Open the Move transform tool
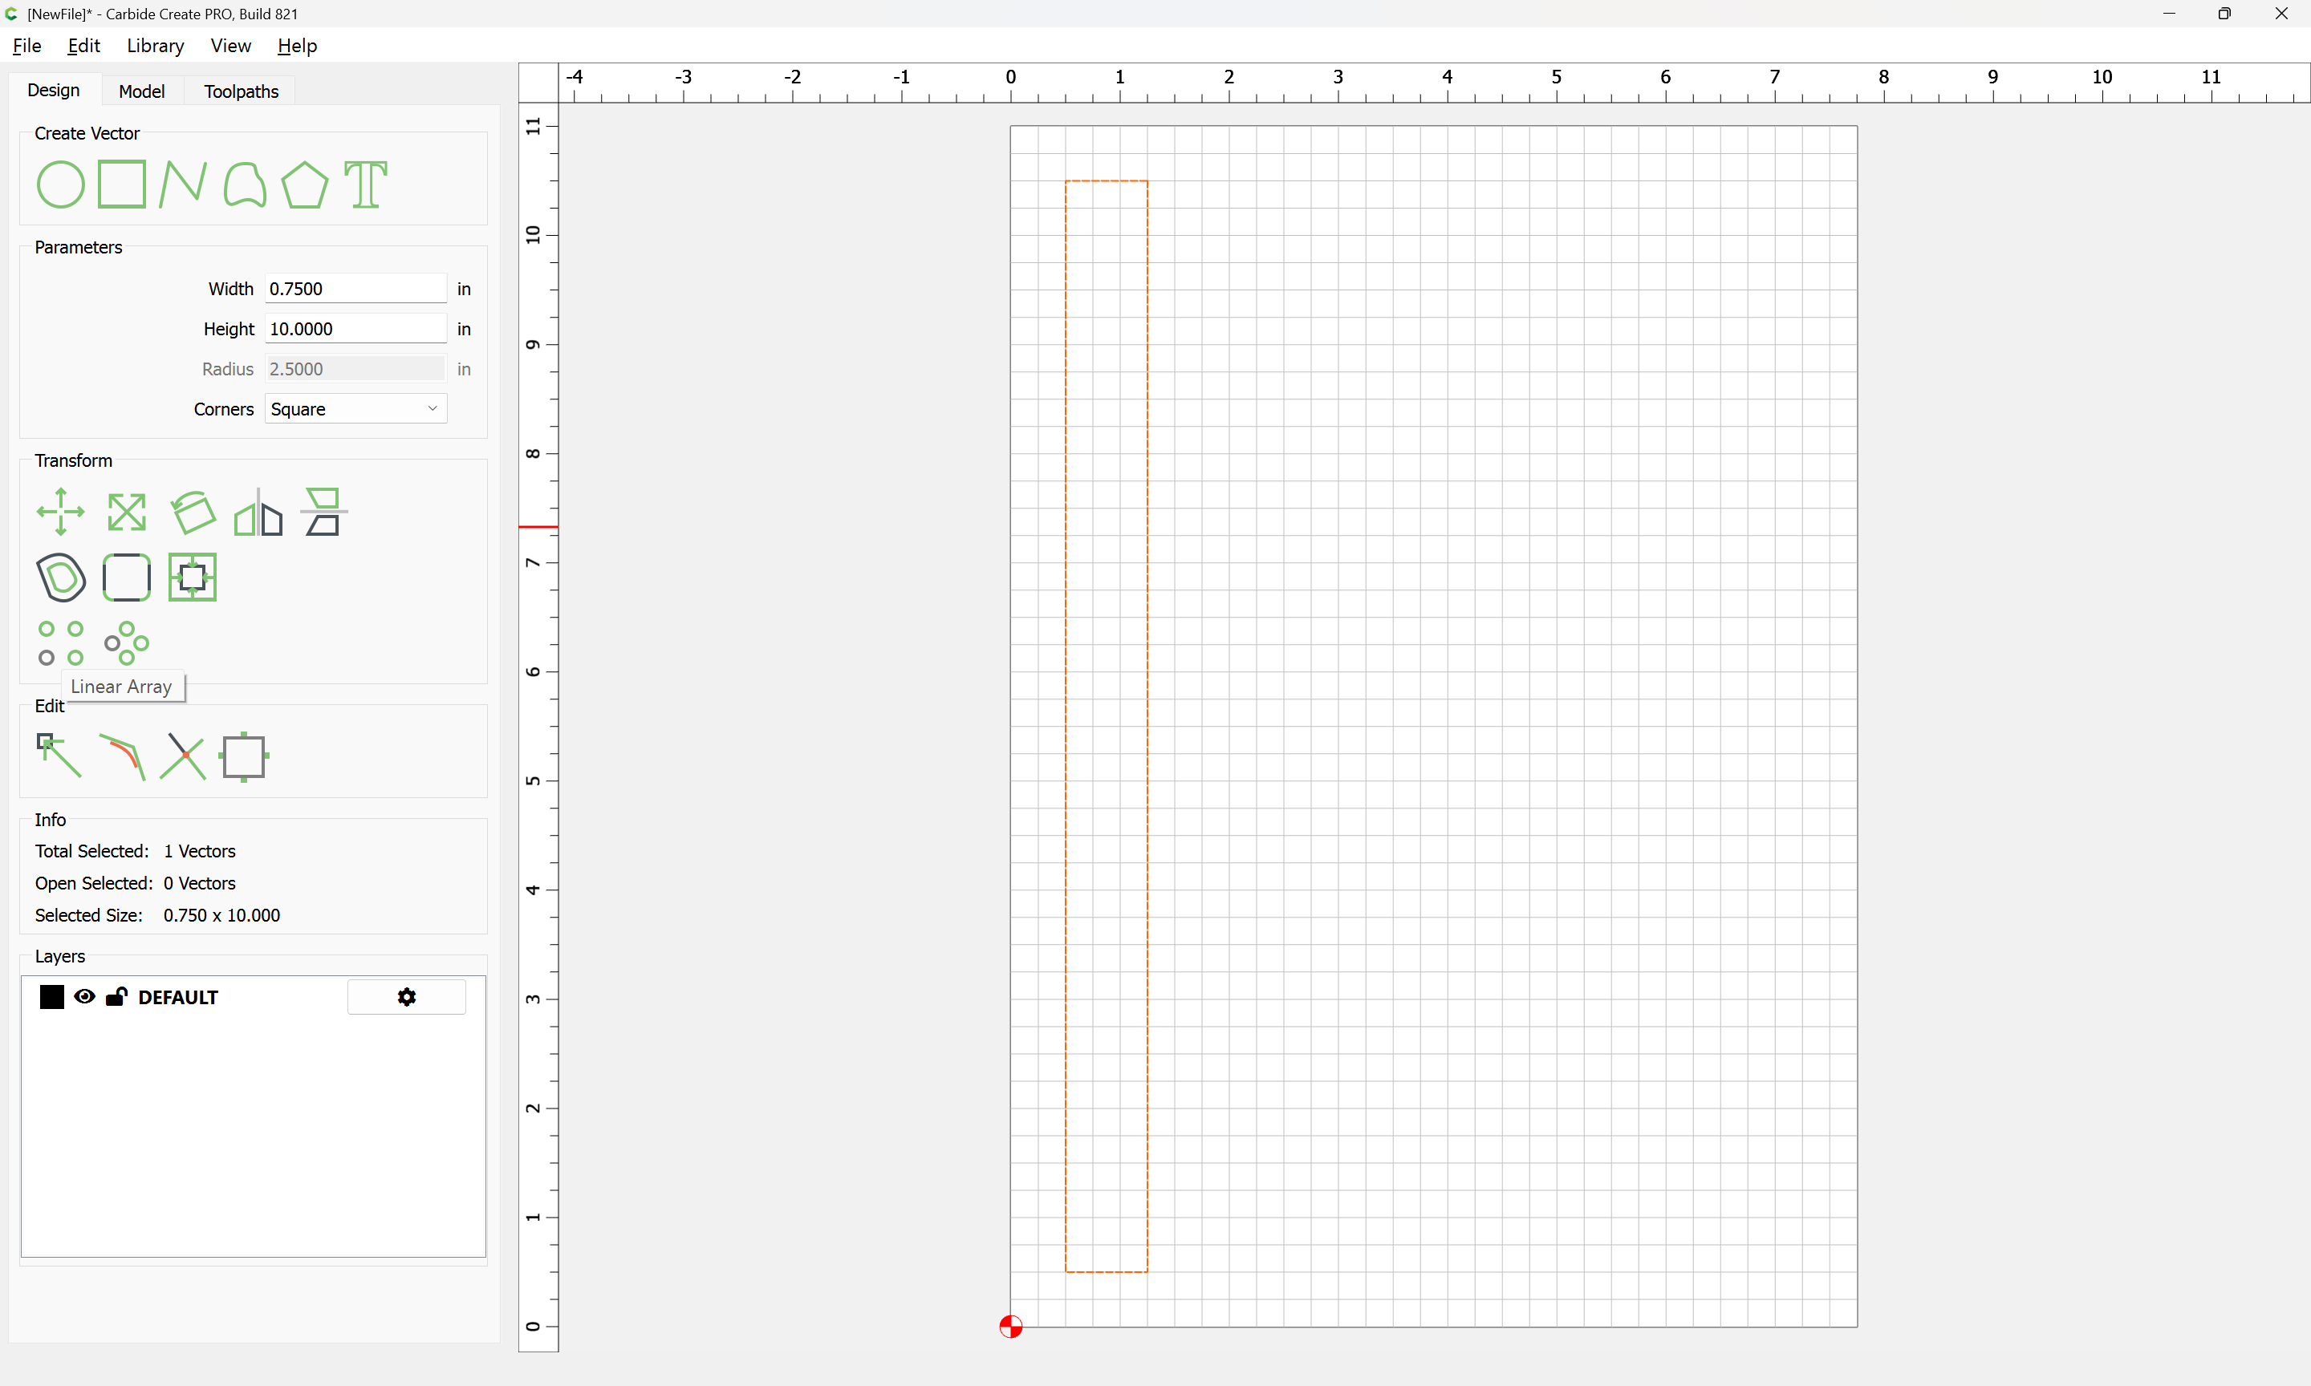Image resolution: width=2311 pixels, height=1386 pixels. pyautogui.click(x=61, y=512)
